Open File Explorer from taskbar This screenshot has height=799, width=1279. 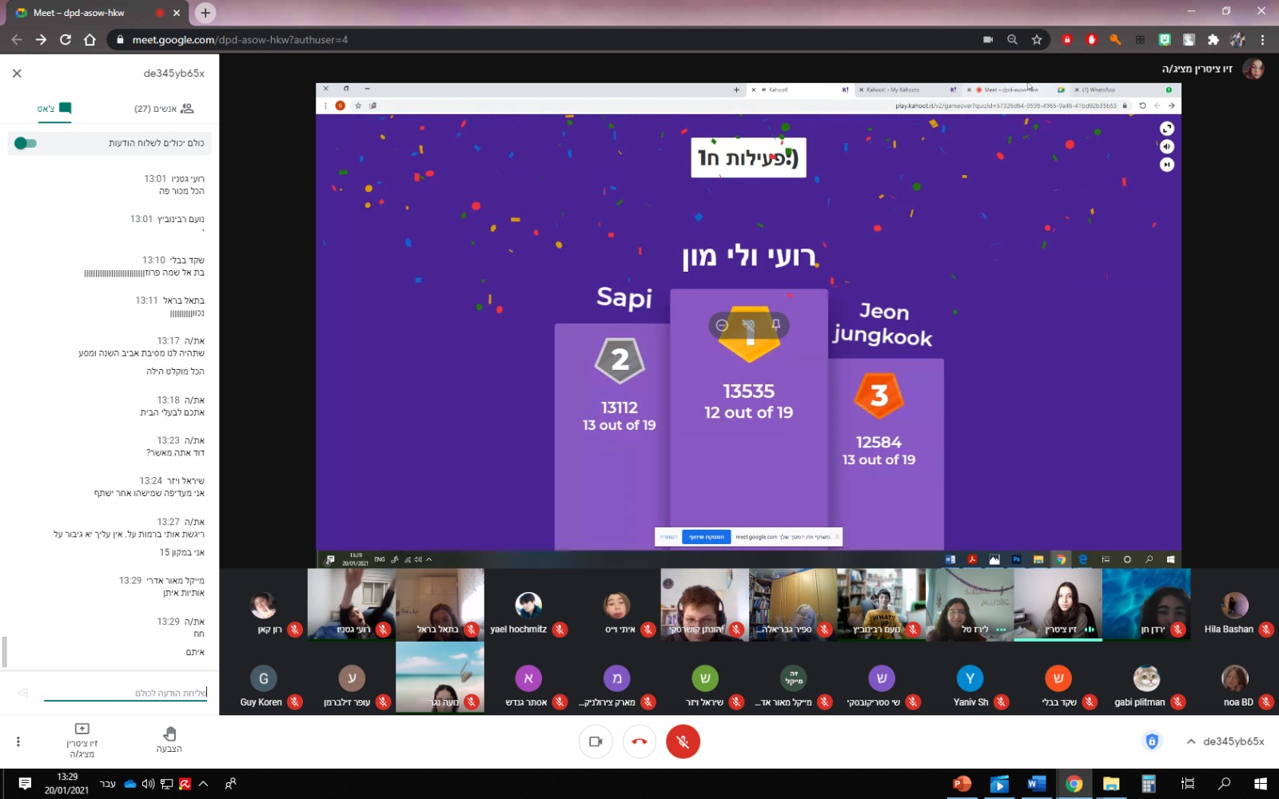coord(1111,784)
